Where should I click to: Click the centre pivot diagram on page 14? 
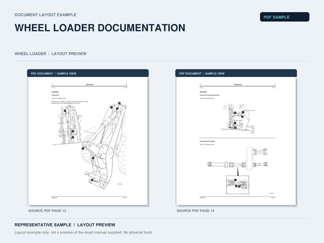point(238,118)
